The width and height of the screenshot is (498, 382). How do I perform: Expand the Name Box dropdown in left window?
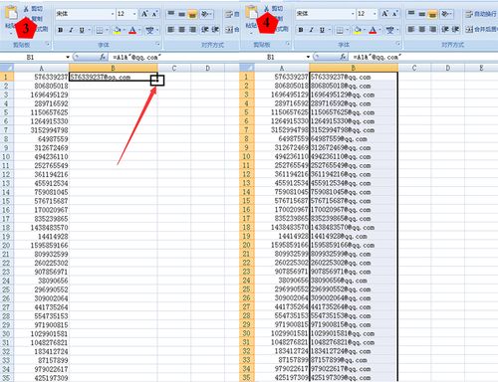coord(68,57)
